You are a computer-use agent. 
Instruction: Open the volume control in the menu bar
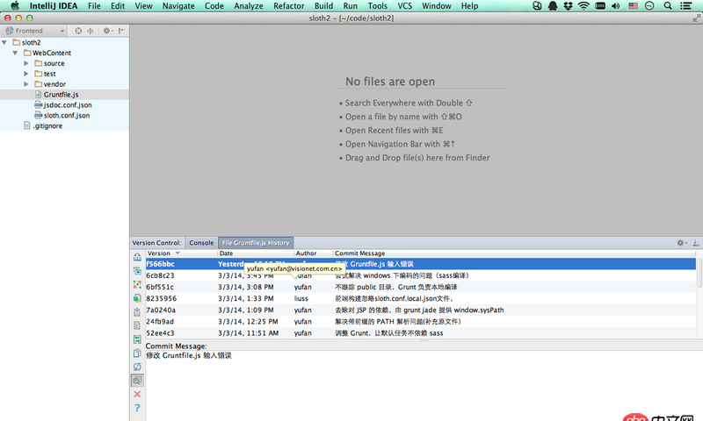(616, 6)
